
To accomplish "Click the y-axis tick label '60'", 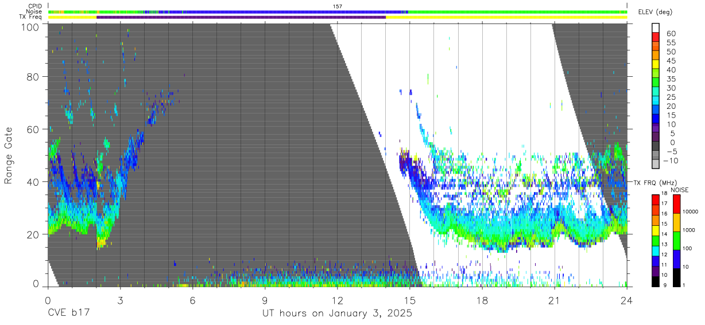I will [33, 130].
